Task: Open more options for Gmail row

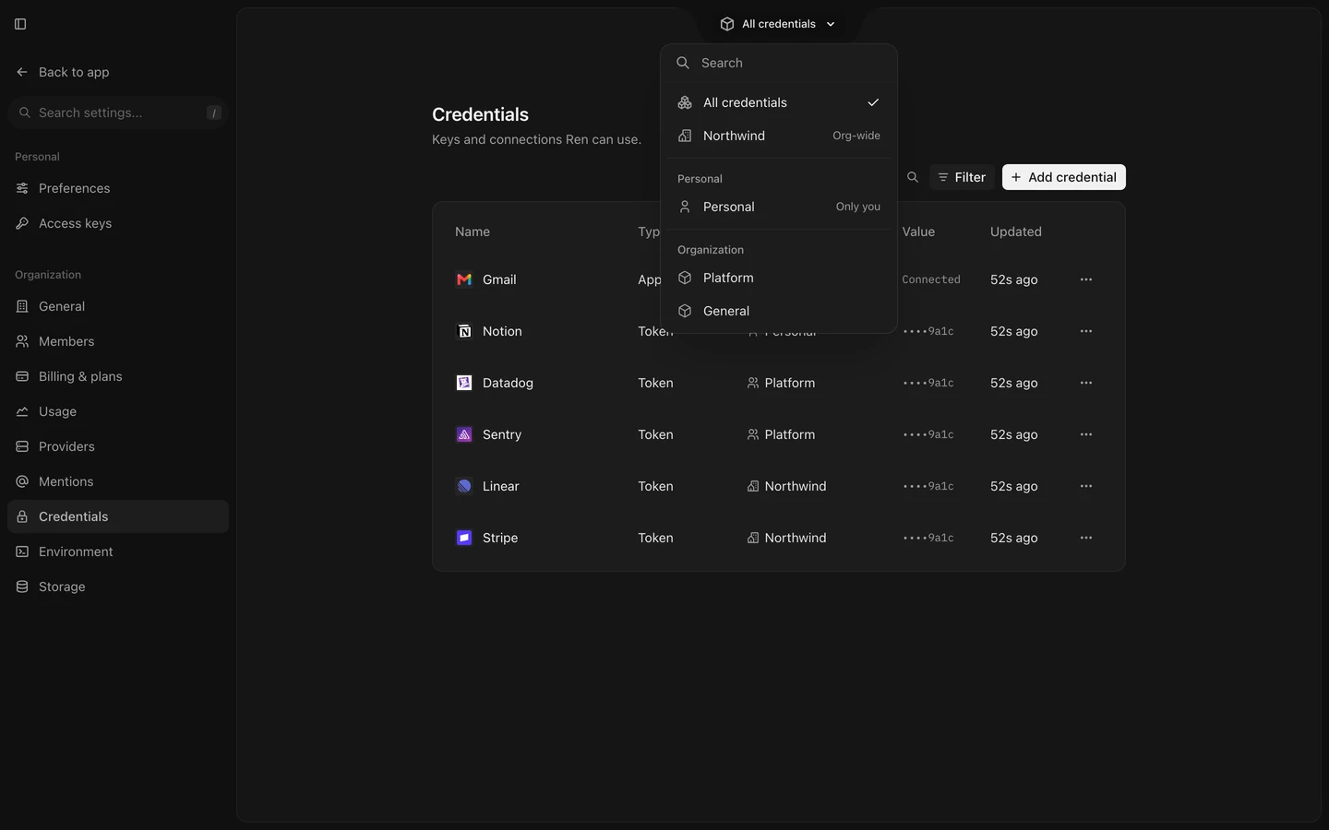Action: point(1086,279)
